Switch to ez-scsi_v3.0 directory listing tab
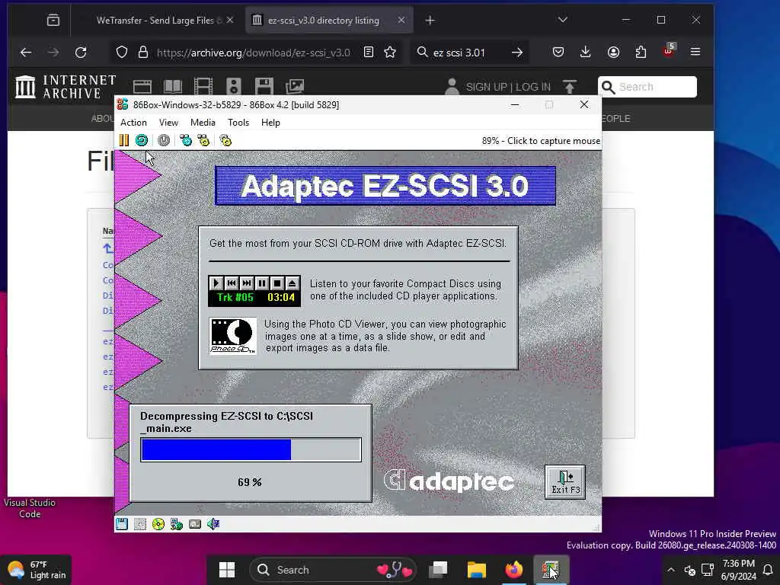 (329, 21)
